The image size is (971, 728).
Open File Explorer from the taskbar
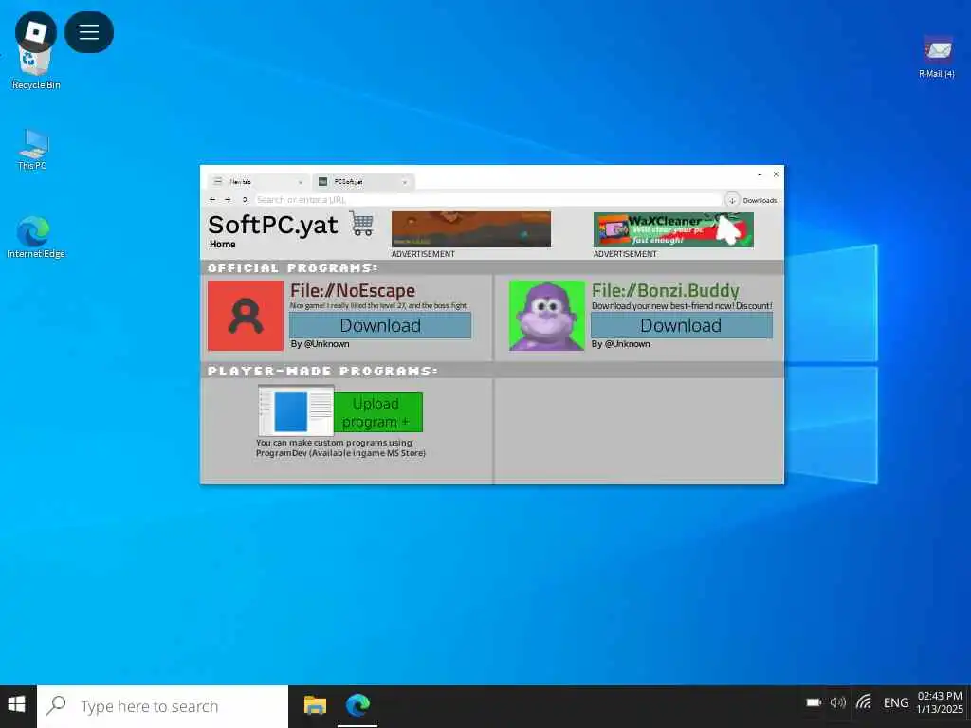point(315,705)
